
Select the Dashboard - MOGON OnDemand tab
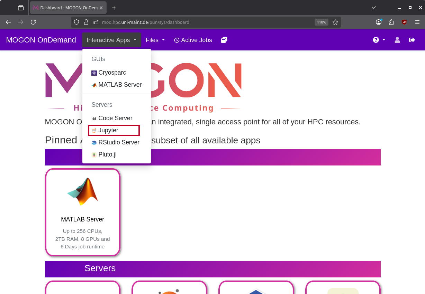[x=68, y=8]
